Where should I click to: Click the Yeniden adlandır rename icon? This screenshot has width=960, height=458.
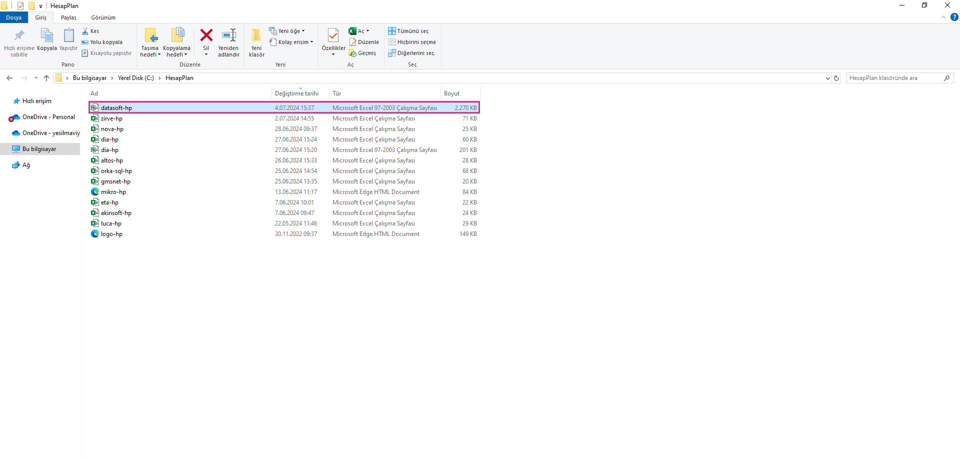(228, 35)
